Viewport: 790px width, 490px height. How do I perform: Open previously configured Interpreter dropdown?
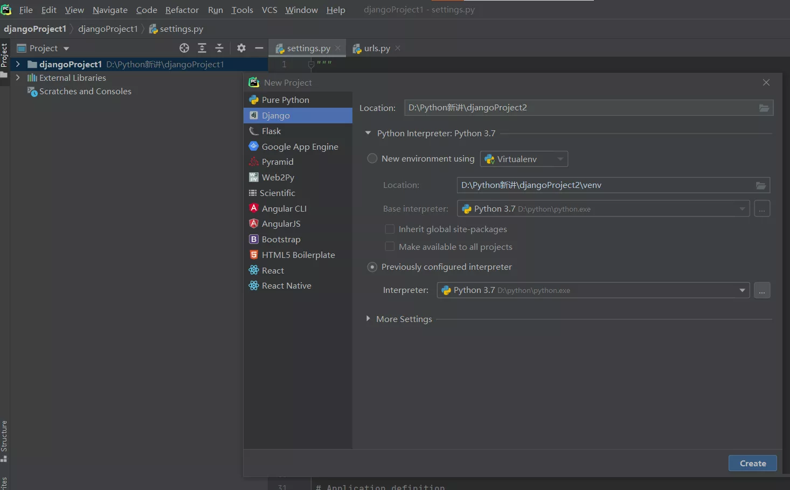593,290
